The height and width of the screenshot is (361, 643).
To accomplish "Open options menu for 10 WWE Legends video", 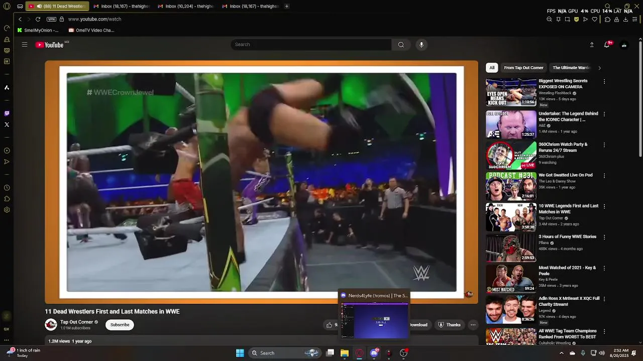I will tap(604, 207).
